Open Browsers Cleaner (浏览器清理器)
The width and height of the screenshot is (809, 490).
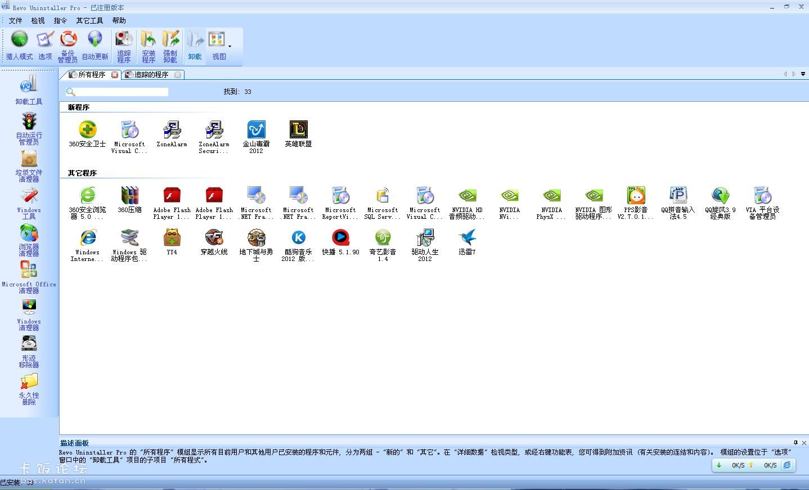click(29, 240)
